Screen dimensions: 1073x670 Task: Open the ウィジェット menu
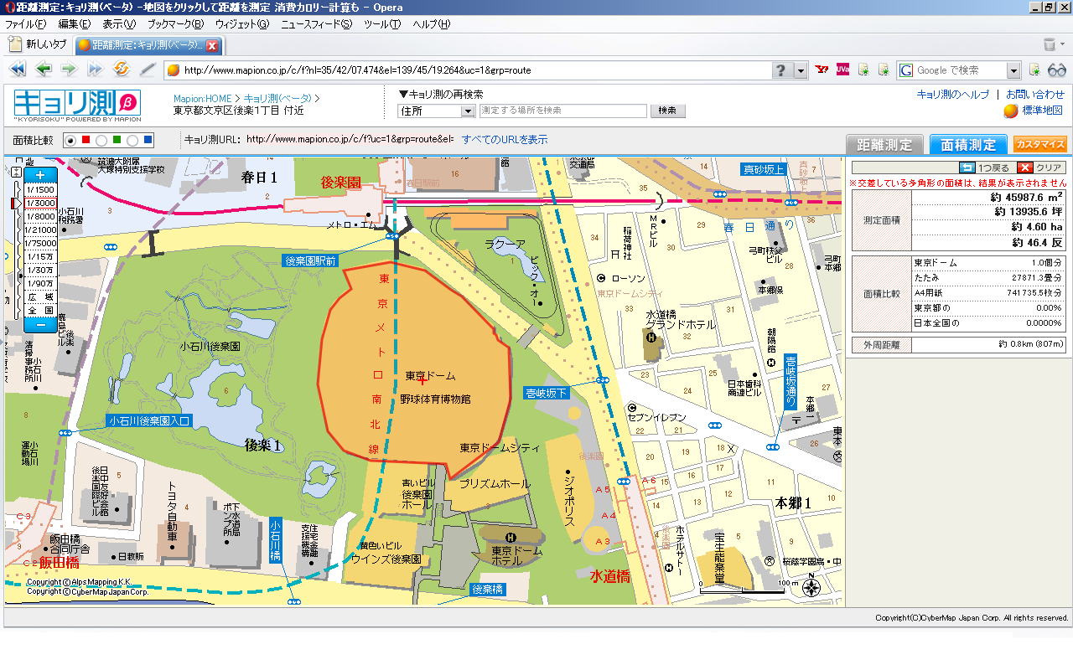tap(242, 24)
